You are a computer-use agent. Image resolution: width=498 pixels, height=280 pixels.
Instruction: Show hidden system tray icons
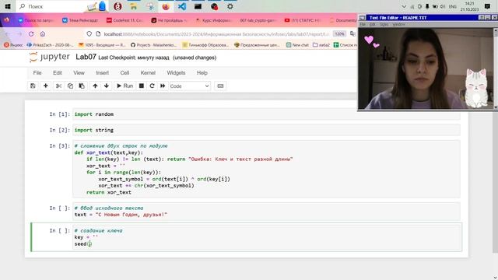404,6
